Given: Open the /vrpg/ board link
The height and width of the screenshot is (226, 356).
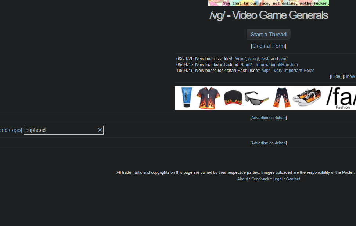Looking at the screenshot, I should click(x=240, y=58).
